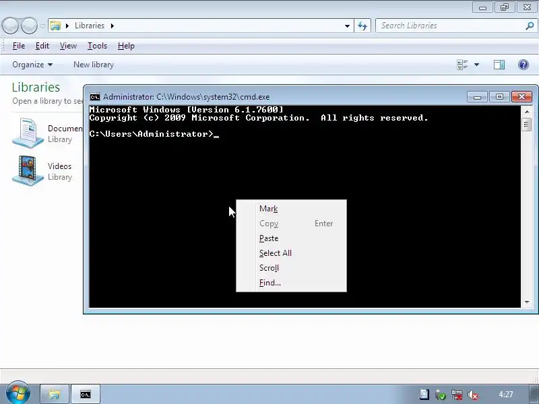Select the Documents library icon
The width and height of the screenshot is (539, 404).
(28, 133)
